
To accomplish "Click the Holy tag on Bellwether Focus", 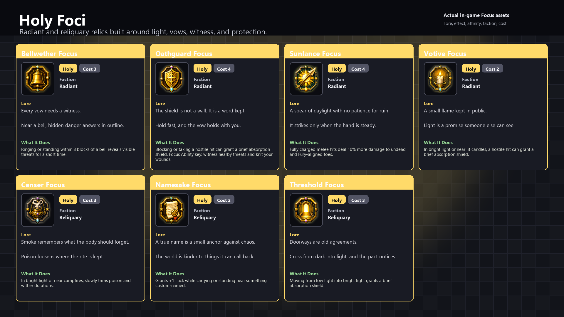I will 68,69.
